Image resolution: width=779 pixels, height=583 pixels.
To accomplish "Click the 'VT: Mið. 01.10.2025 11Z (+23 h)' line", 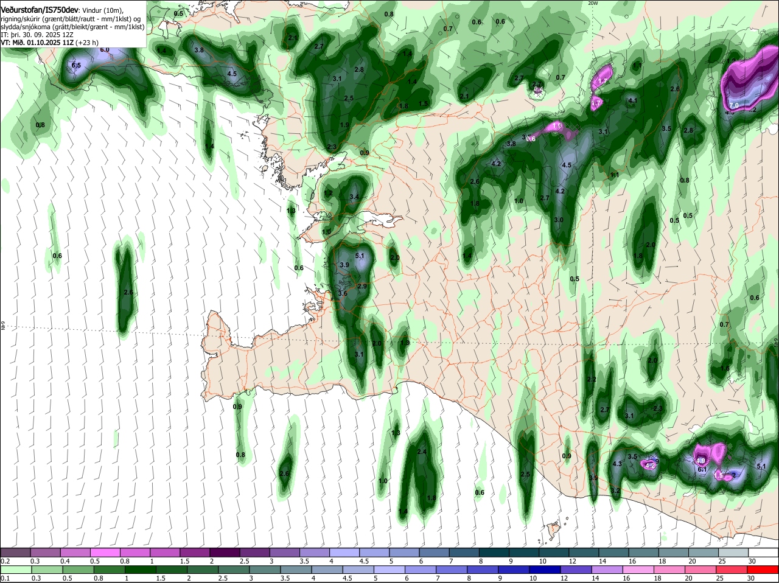I will tap(50, 43).
